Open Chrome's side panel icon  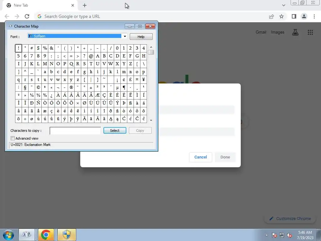[x=294, y=16]
